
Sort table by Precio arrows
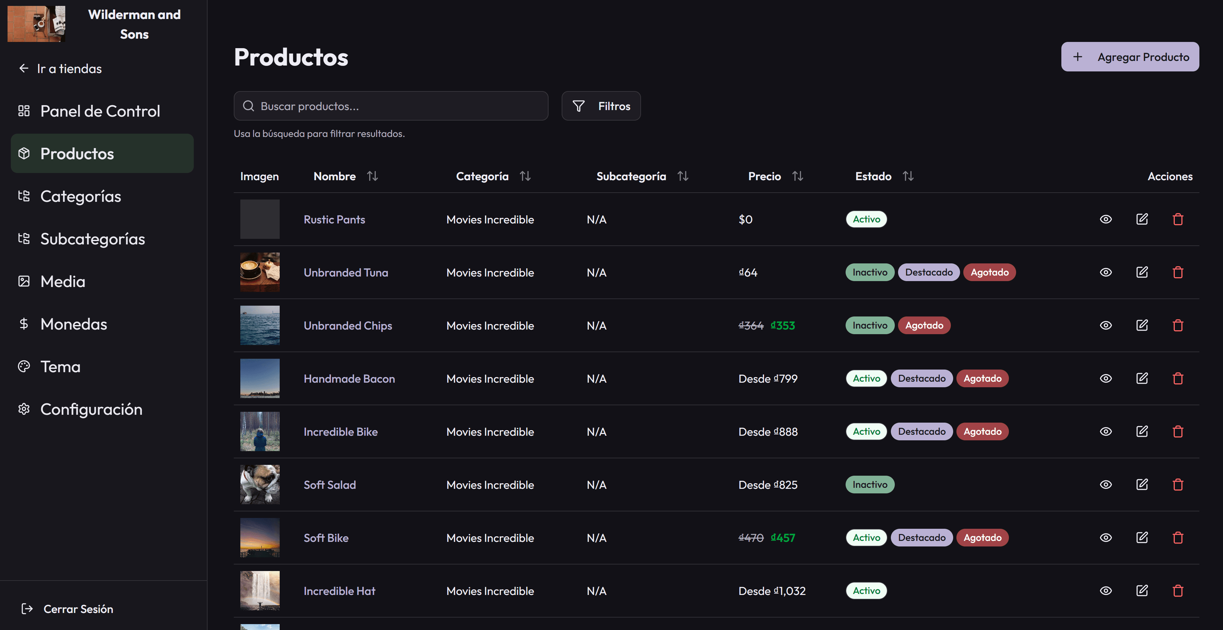(798, 177)
